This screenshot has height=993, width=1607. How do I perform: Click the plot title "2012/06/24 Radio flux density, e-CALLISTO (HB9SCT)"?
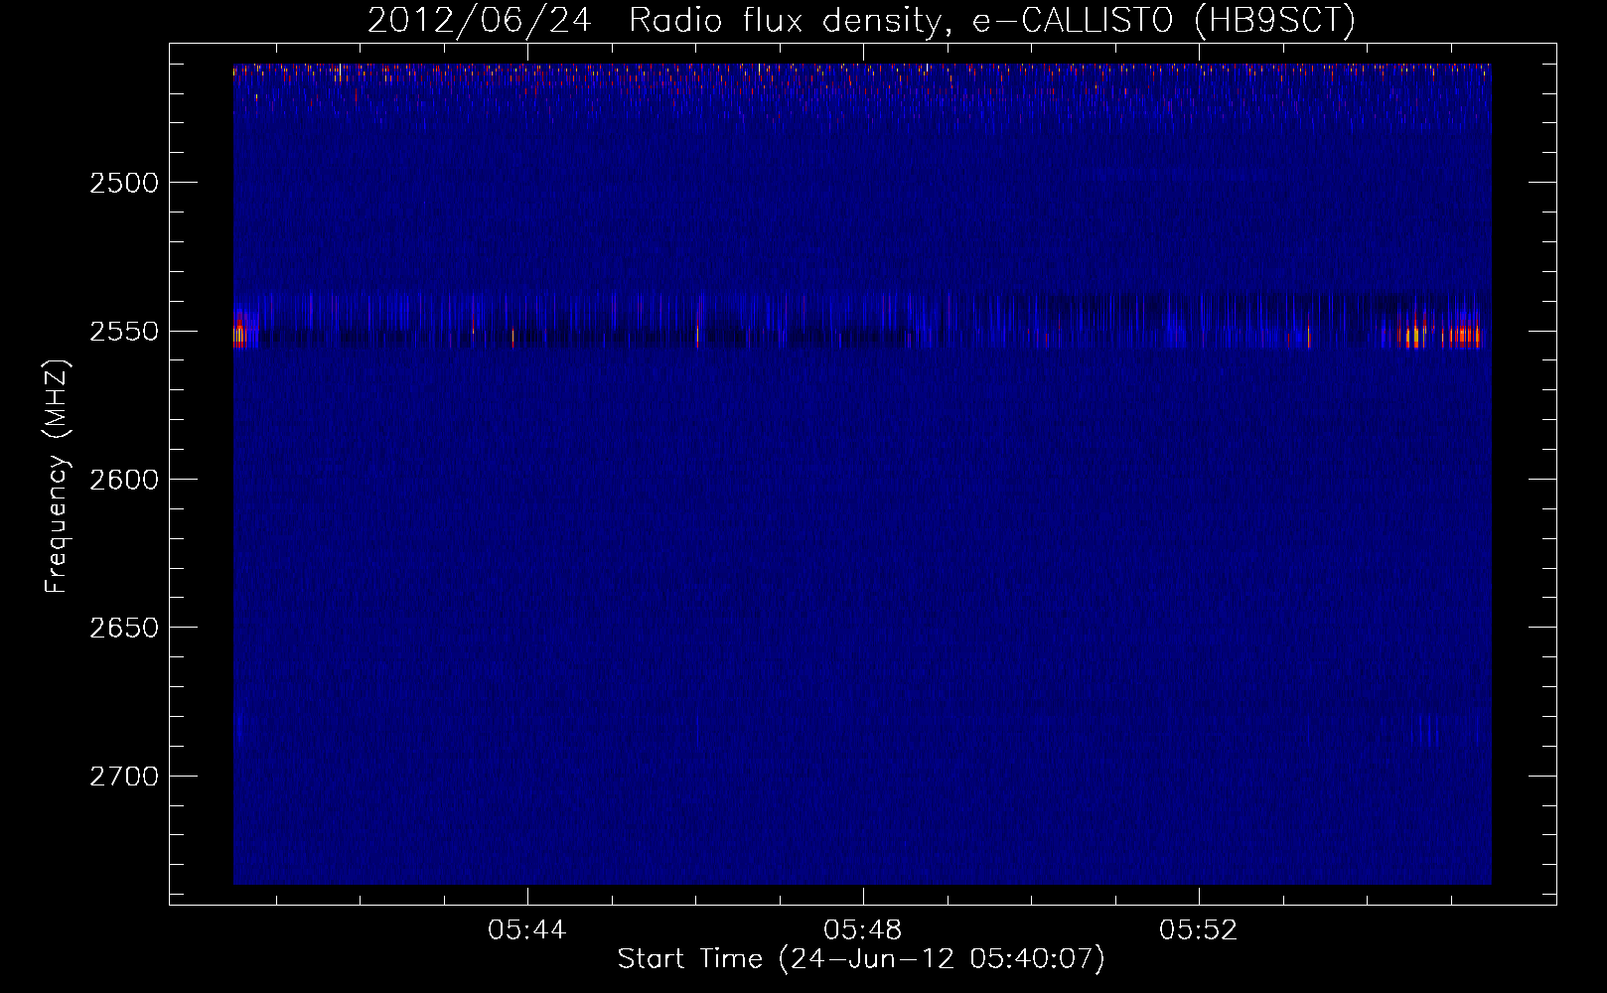point(861,20)
